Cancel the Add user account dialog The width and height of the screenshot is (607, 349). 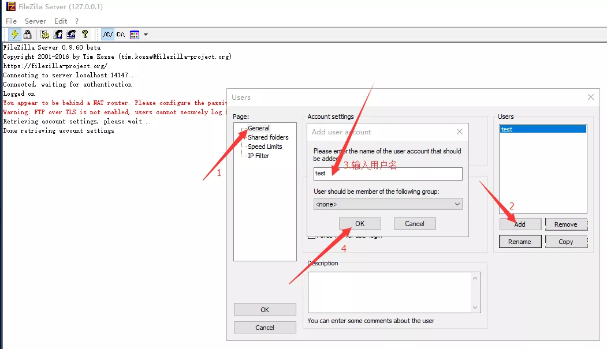[x=415, y=224]
